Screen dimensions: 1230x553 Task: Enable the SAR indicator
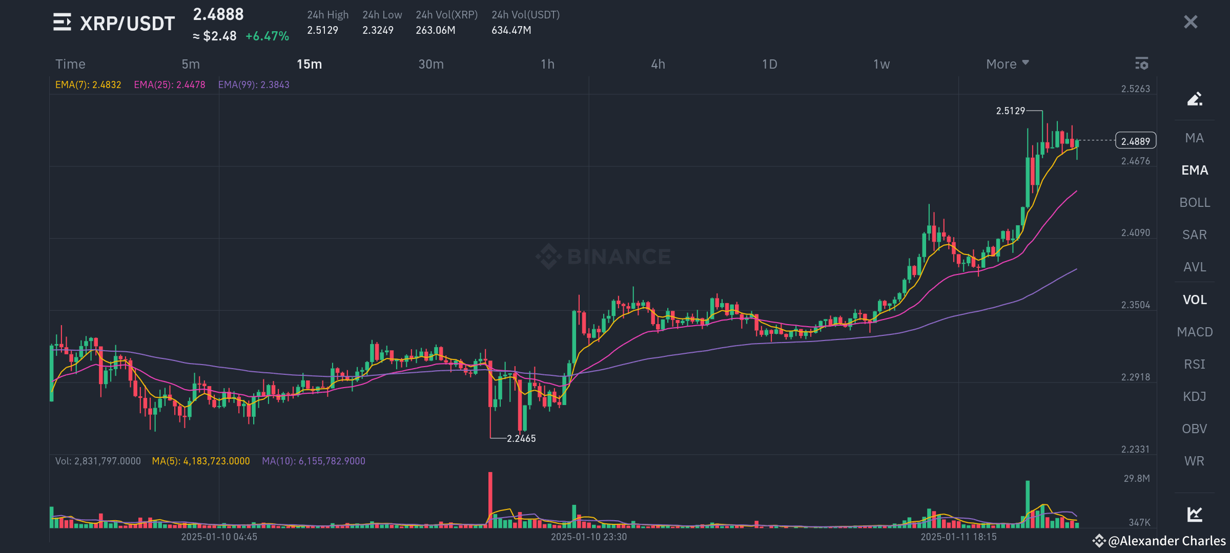pos(1194,235)
